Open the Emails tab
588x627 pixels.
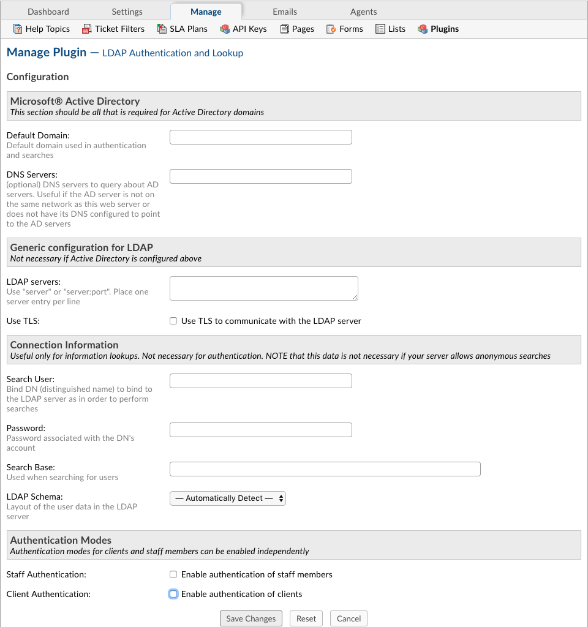click(285, 12)
